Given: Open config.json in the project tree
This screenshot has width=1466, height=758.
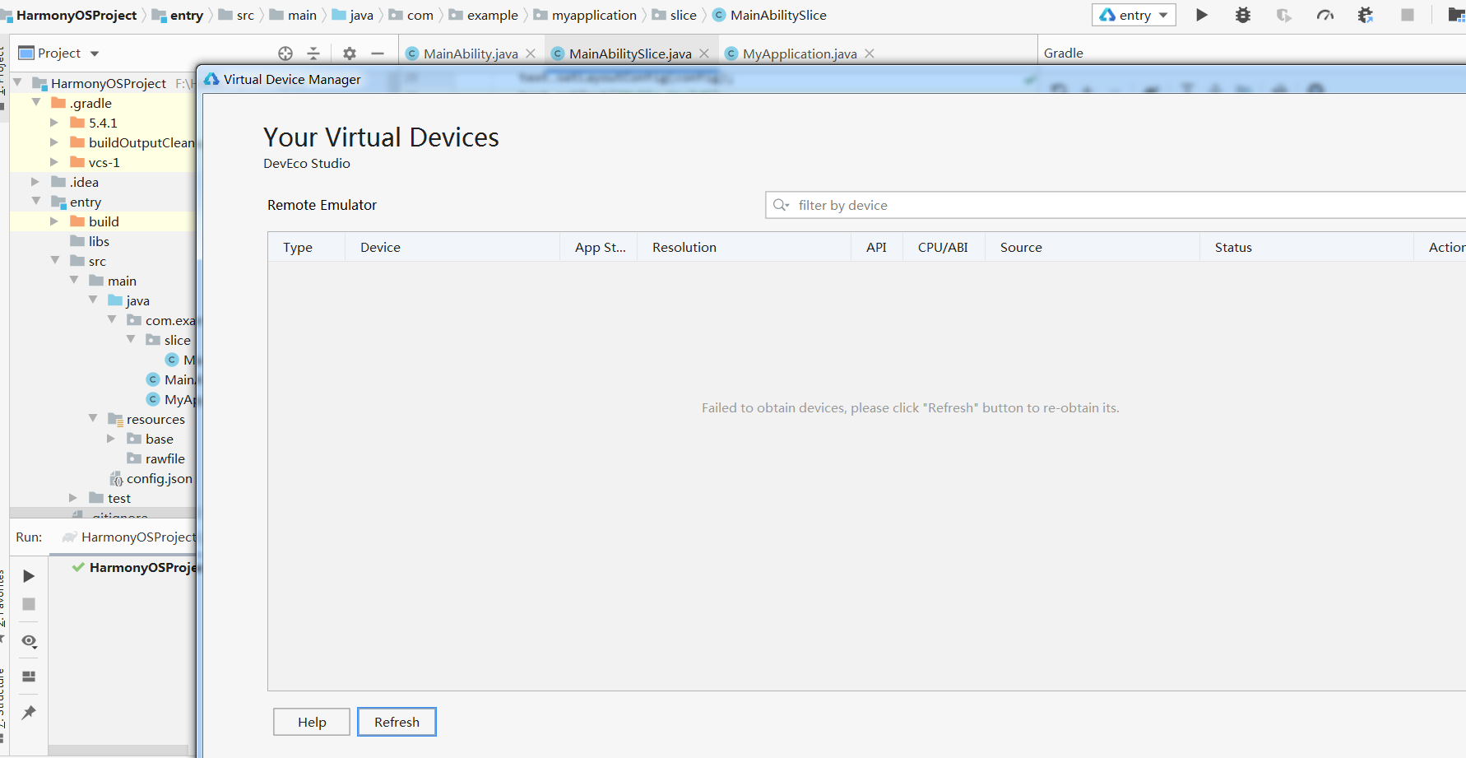Looking at the screenshot, I should point(159,478).
